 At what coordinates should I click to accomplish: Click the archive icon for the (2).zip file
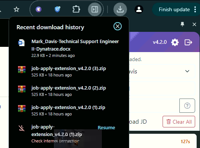tap(22, 89)
